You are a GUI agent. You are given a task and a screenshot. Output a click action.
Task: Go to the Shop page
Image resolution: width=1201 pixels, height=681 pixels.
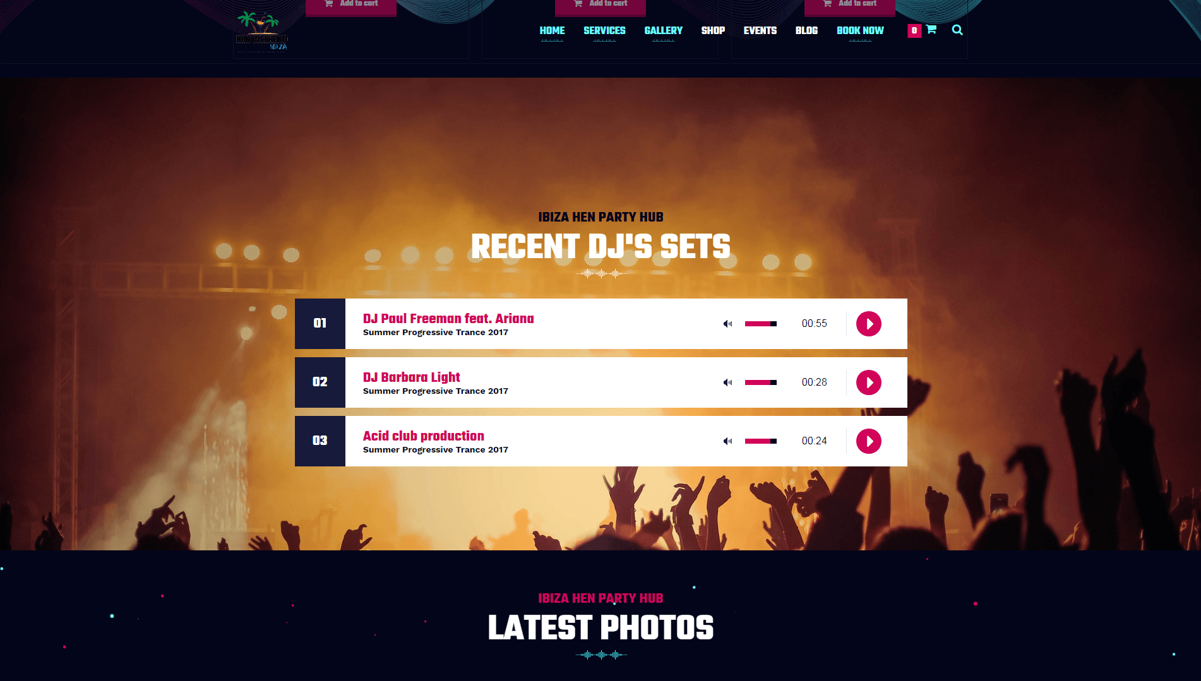(x=713, y=30)
